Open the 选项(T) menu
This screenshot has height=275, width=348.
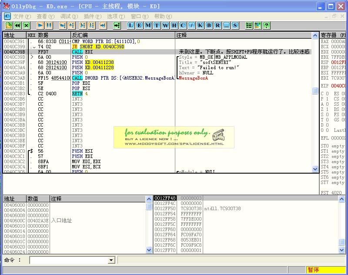click(x=116, y=17)
